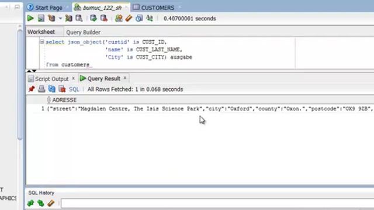This screenshot has height=210, width=374.
Task: Click the ADRESSE column header
Action: pyautogui.click(x=64, y=100)
